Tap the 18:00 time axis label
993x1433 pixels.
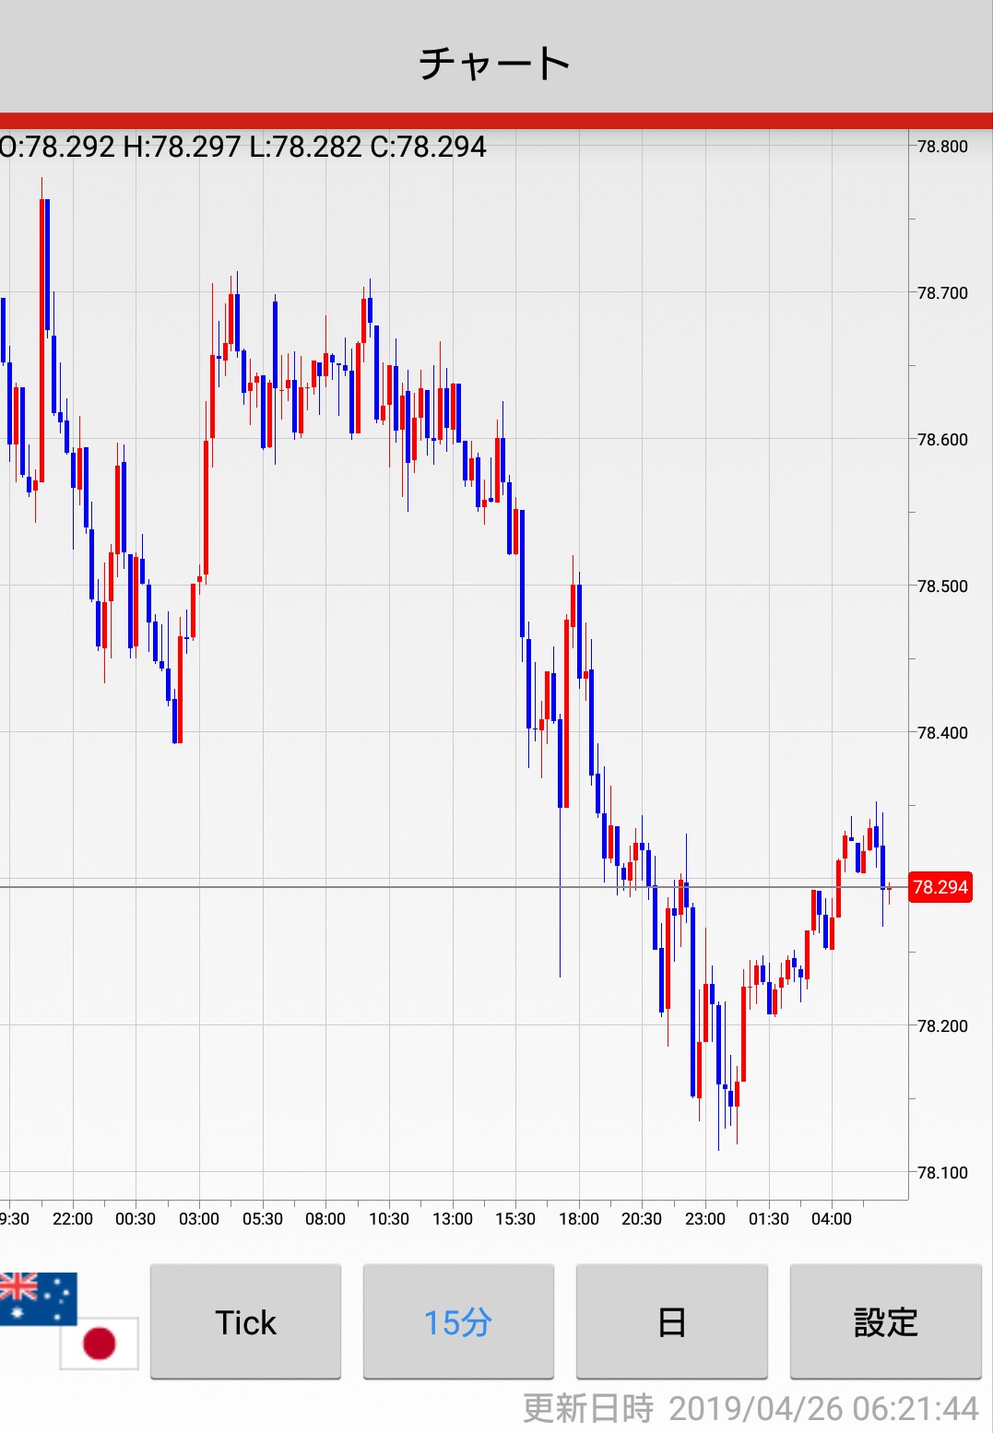578,1219
